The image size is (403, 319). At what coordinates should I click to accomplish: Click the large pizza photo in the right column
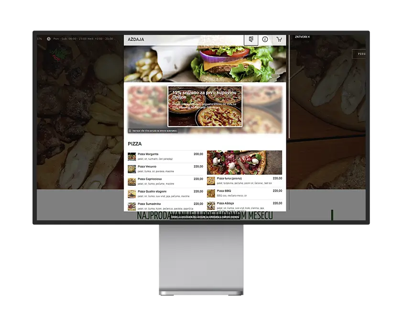244,162
